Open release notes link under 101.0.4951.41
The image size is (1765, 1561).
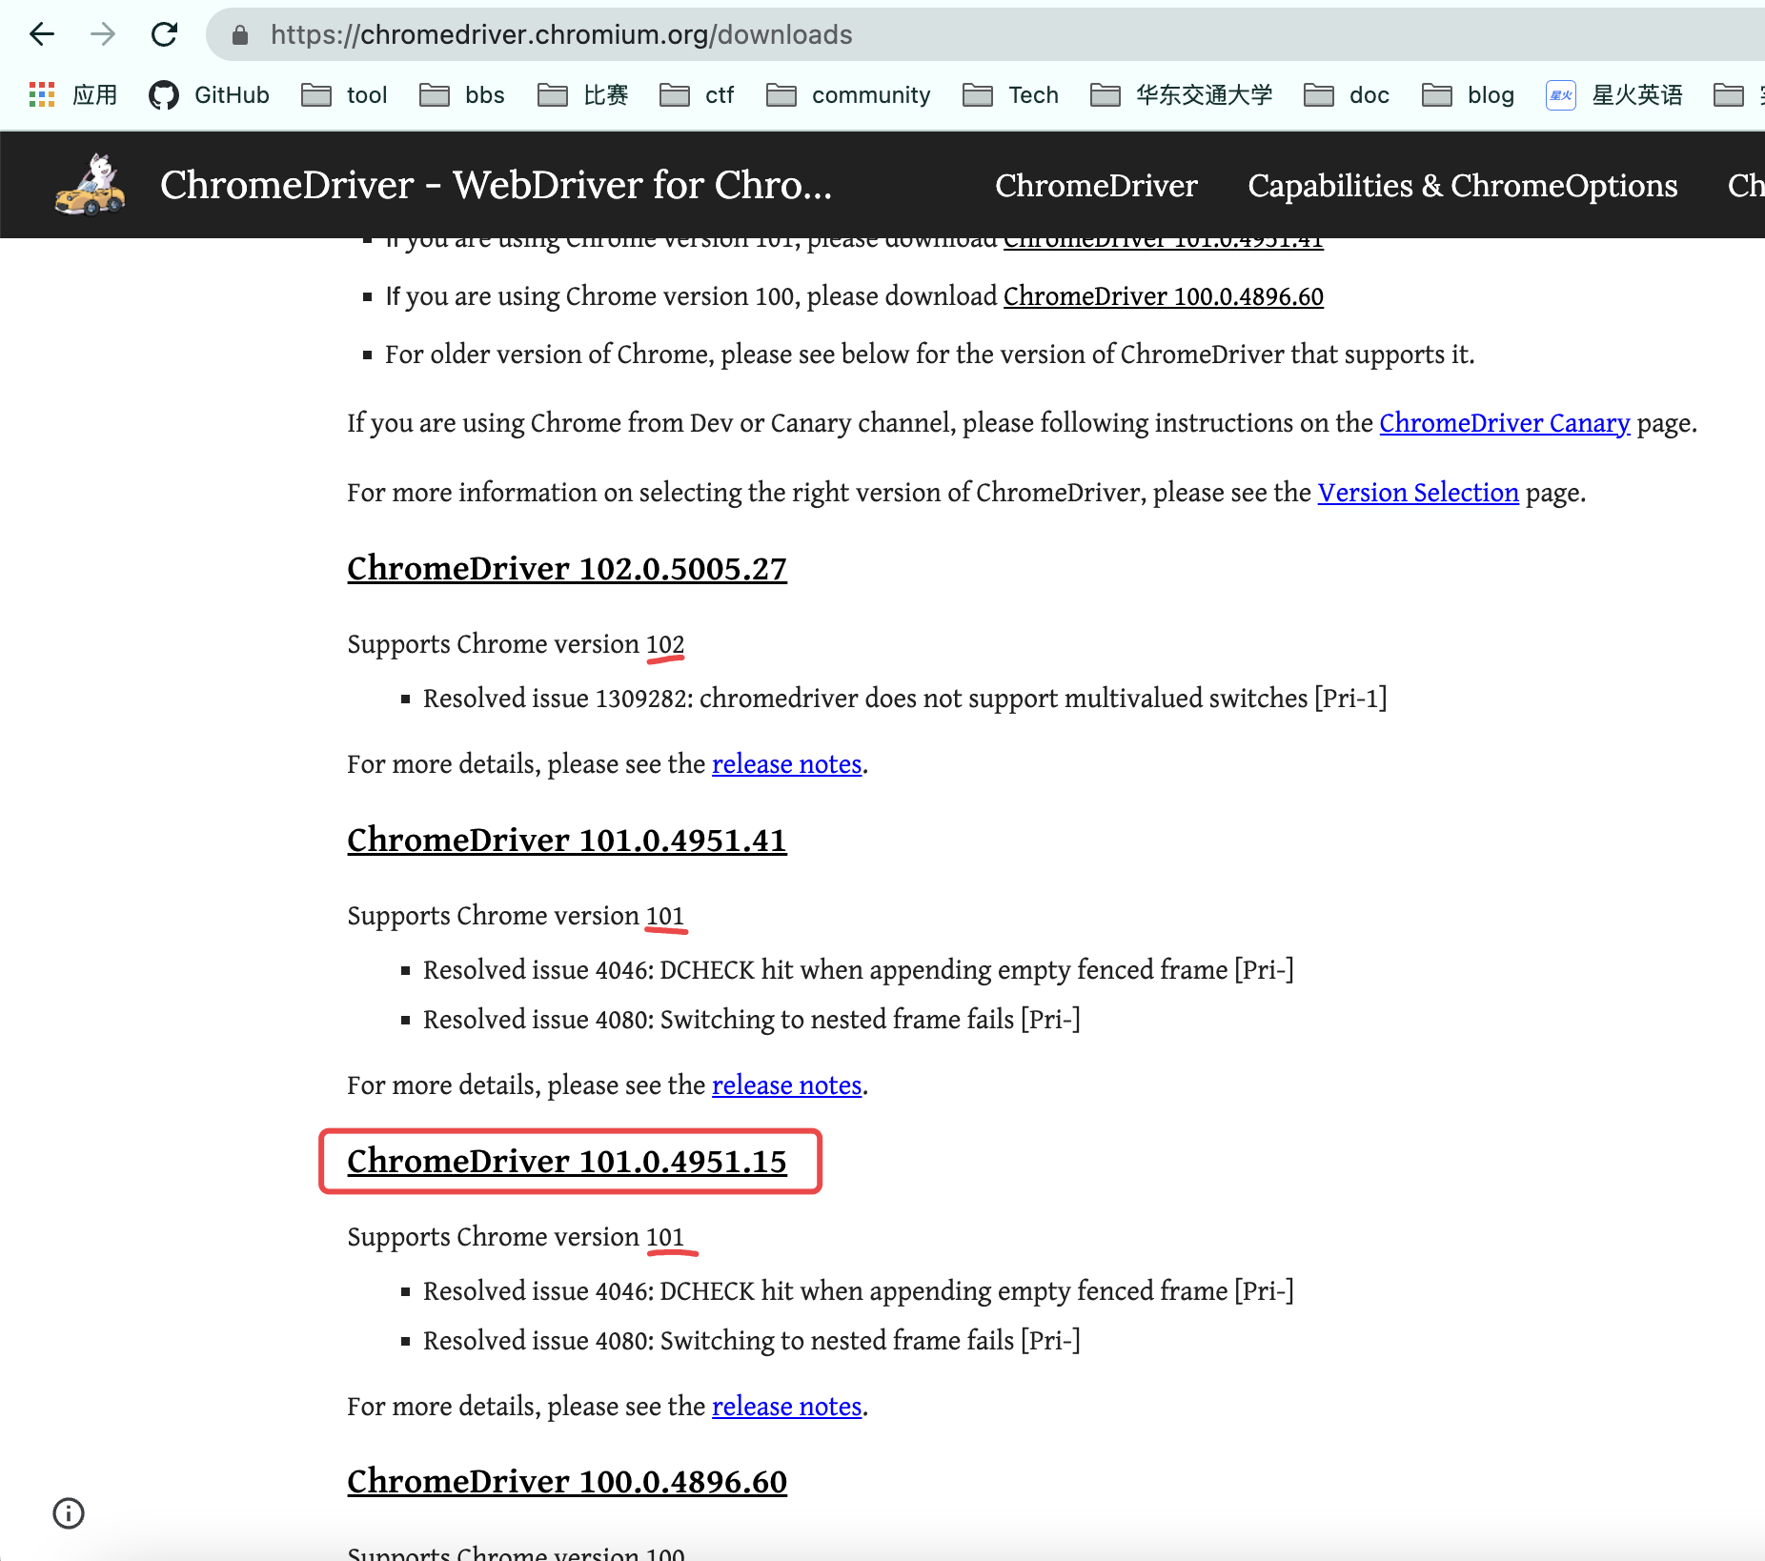pyautogui.click(x=786, y=1085)
